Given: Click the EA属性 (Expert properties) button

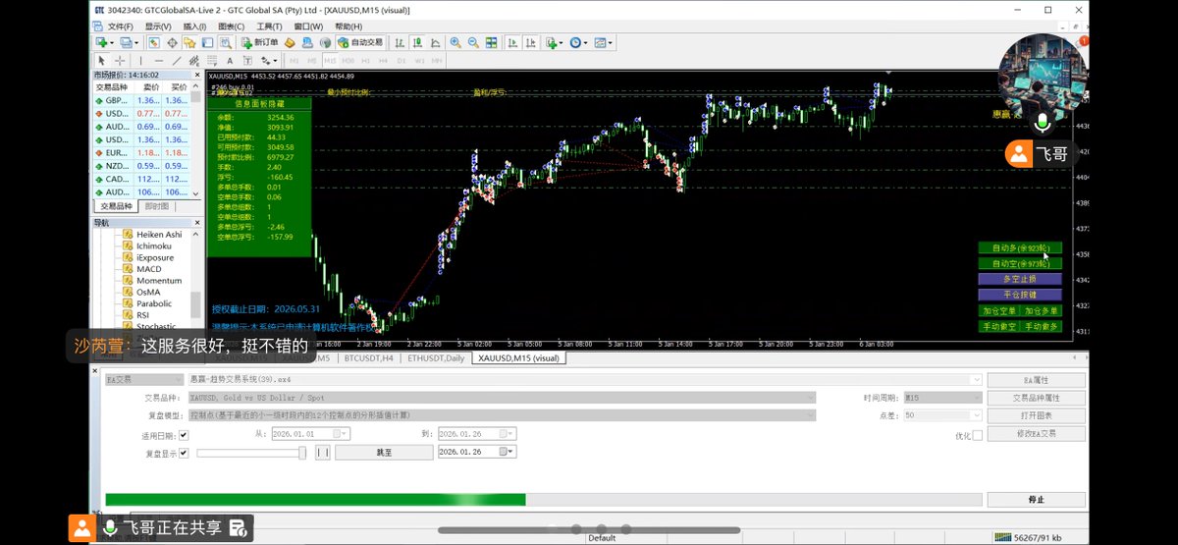Looking at the screenshot, I should pyautogui.click(x=1036, y=380).
